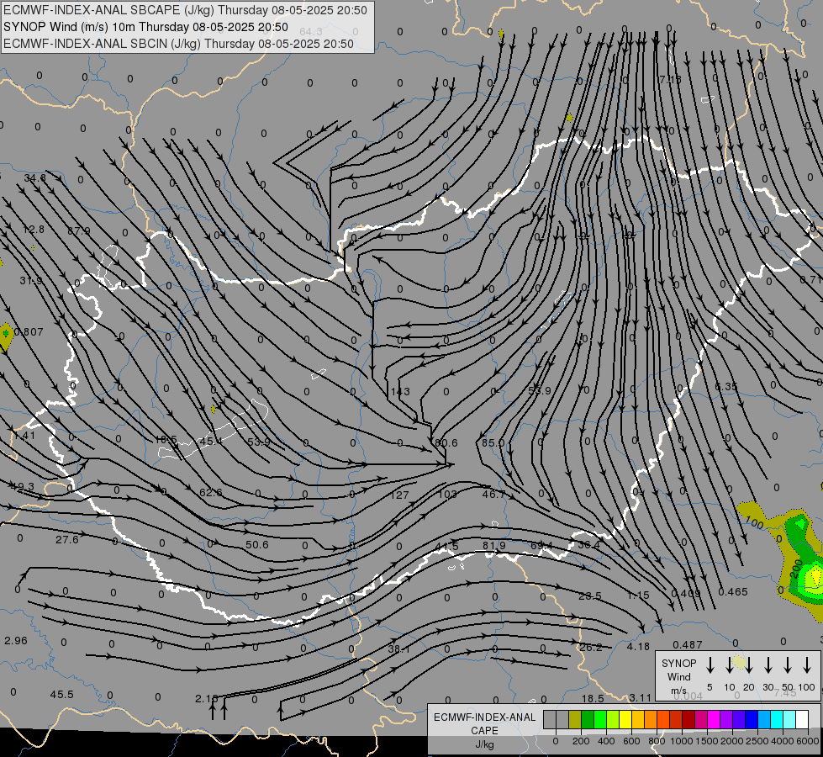
Task: Click the SYNOP Wind 10m header line
Action: tap(145, 27)
